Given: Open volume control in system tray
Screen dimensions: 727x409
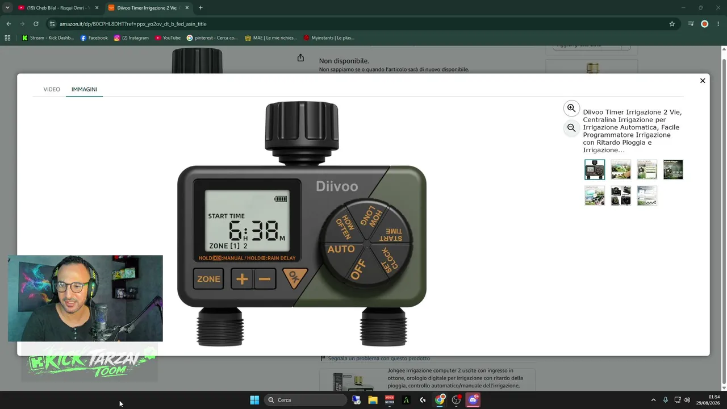Looking at the screenshot, I should tap(687, 400).
